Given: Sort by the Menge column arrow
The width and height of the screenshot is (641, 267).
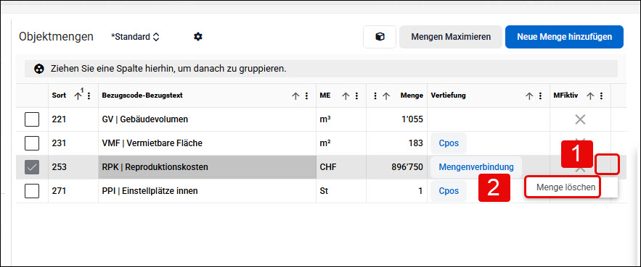Looking at the screenshot, I should click(386, 96).
